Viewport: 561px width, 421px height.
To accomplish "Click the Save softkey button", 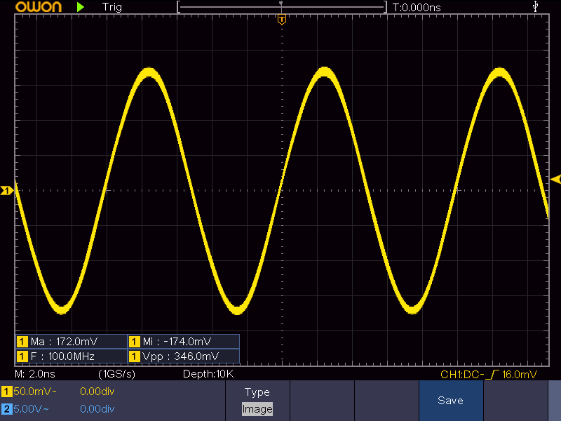I will pyautogui.click(x=451, y=401).
